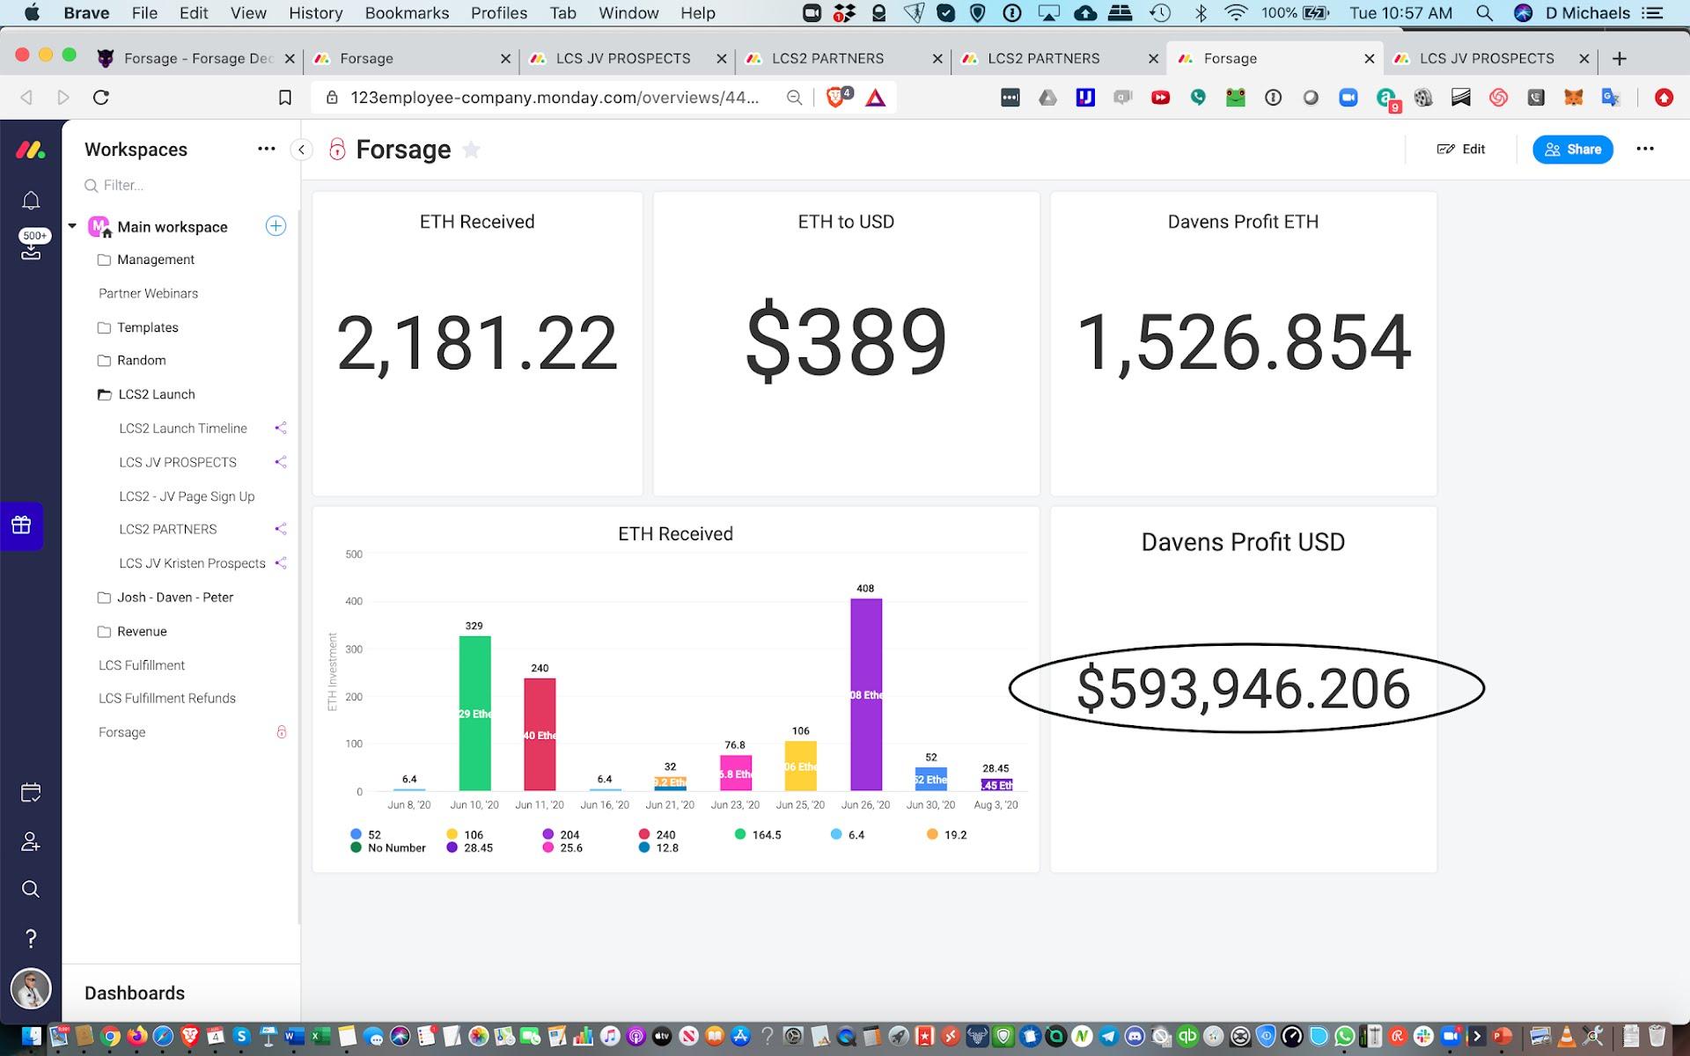Image resolution: width=1690 pixels, height=1056 pixels.
Task: Click share icon beside LCS JV Kristen Prospects
Action: (x=281, y=563)
